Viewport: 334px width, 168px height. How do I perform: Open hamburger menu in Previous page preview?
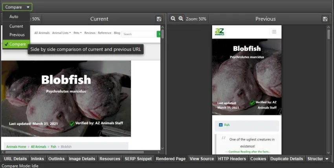274,31
